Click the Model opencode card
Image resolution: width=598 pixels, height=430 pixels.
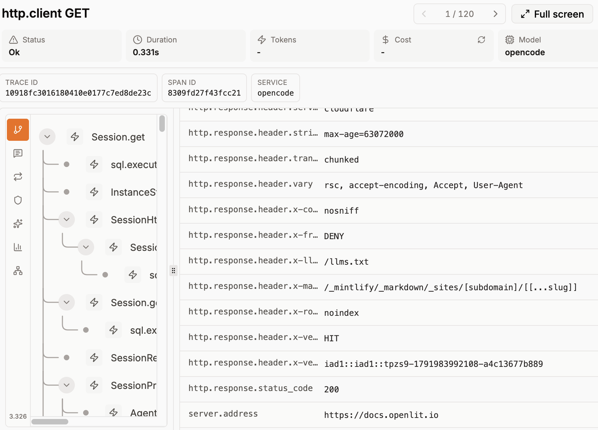tap(548, 46)
